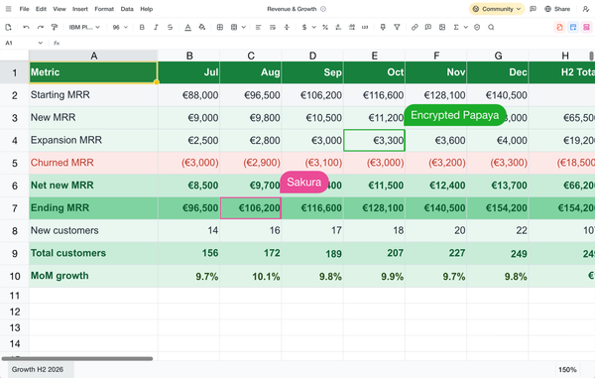
Task: Open the 123 number format icon
Action: pos(365,27)
